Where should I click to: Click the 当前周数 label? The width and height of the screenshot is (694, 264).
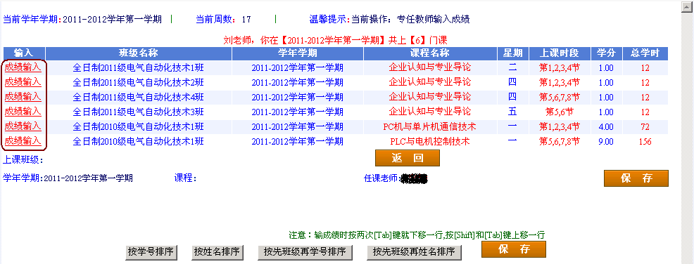pos(215,20)
